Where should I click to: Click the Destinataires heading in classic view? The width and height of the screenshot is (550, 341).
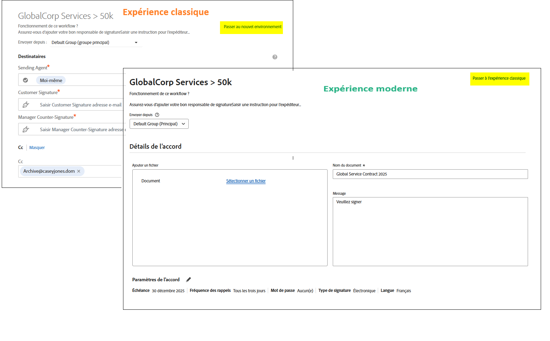(32, 56)
